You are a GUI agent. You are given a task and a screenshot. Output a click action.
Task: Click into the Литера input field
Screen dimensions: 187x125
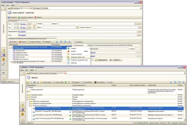point(47,24)
